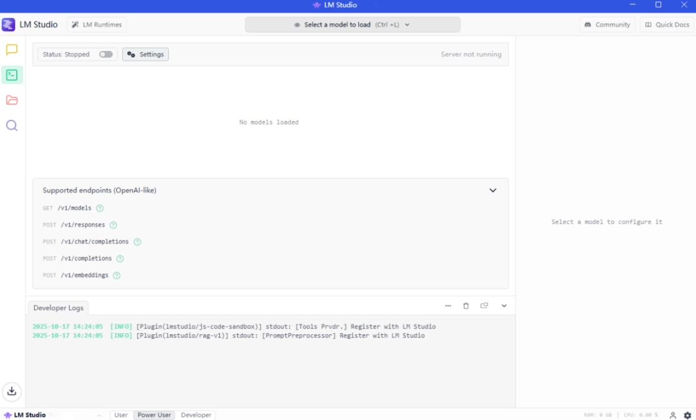Open Quick Docs
The height and width of the screenshot is (420, 696).
pyautogui.click(x=666, y=24)
